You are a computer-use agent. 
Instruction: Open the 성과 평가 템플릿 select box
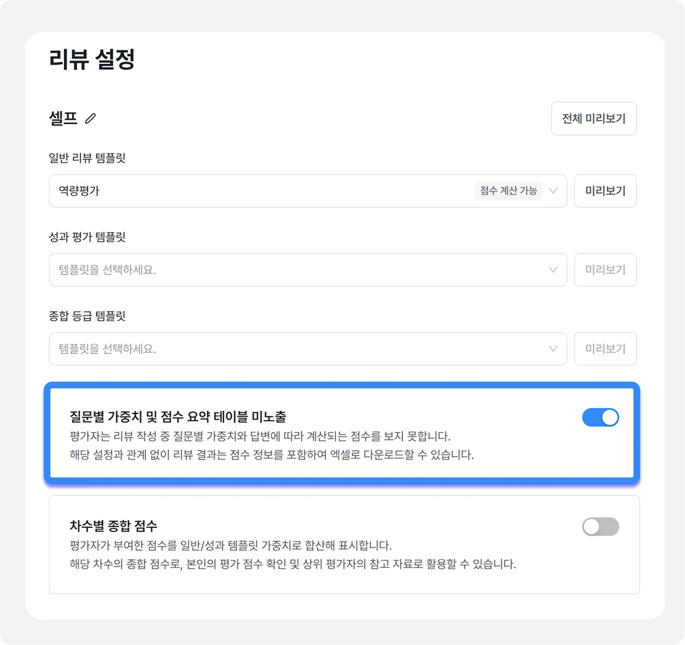[308, 270]
